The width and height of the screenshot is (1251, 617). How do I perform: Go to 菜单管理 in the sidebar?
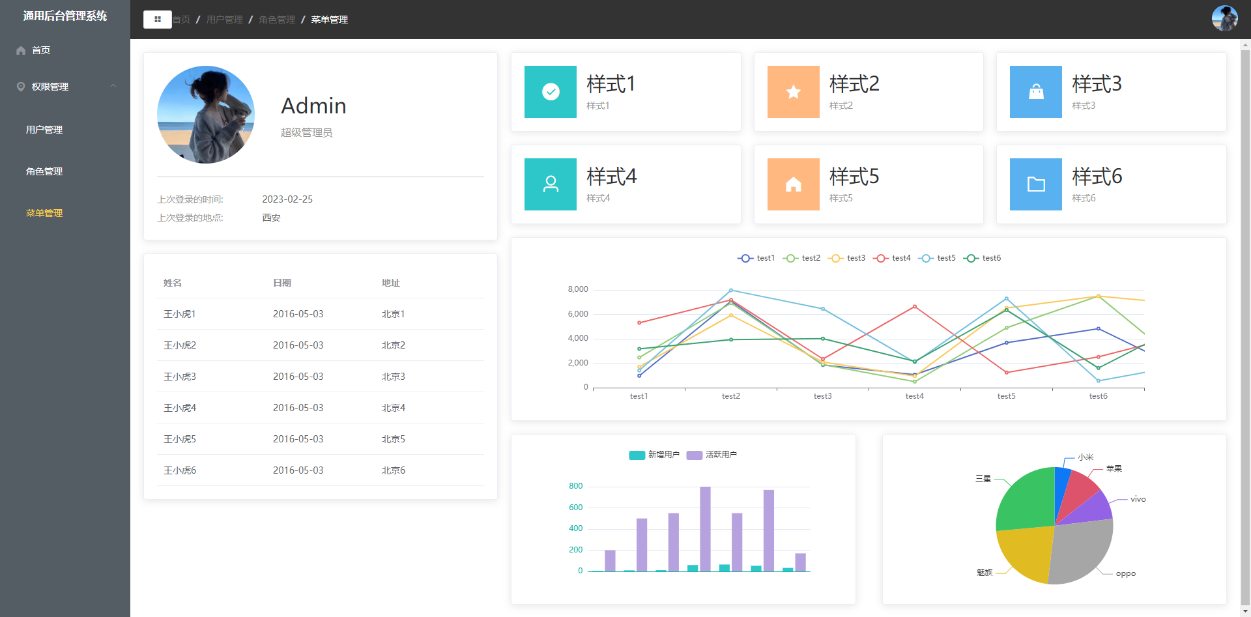tap(44, 213)
